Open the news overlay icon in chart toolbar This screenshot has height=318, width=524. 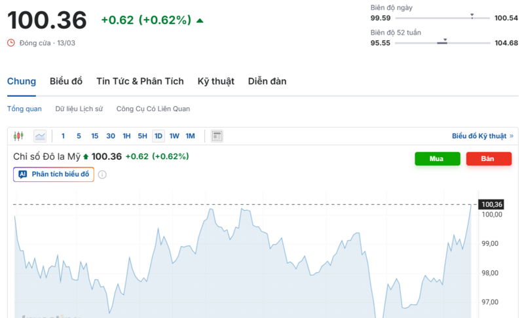tap(217, 136)
